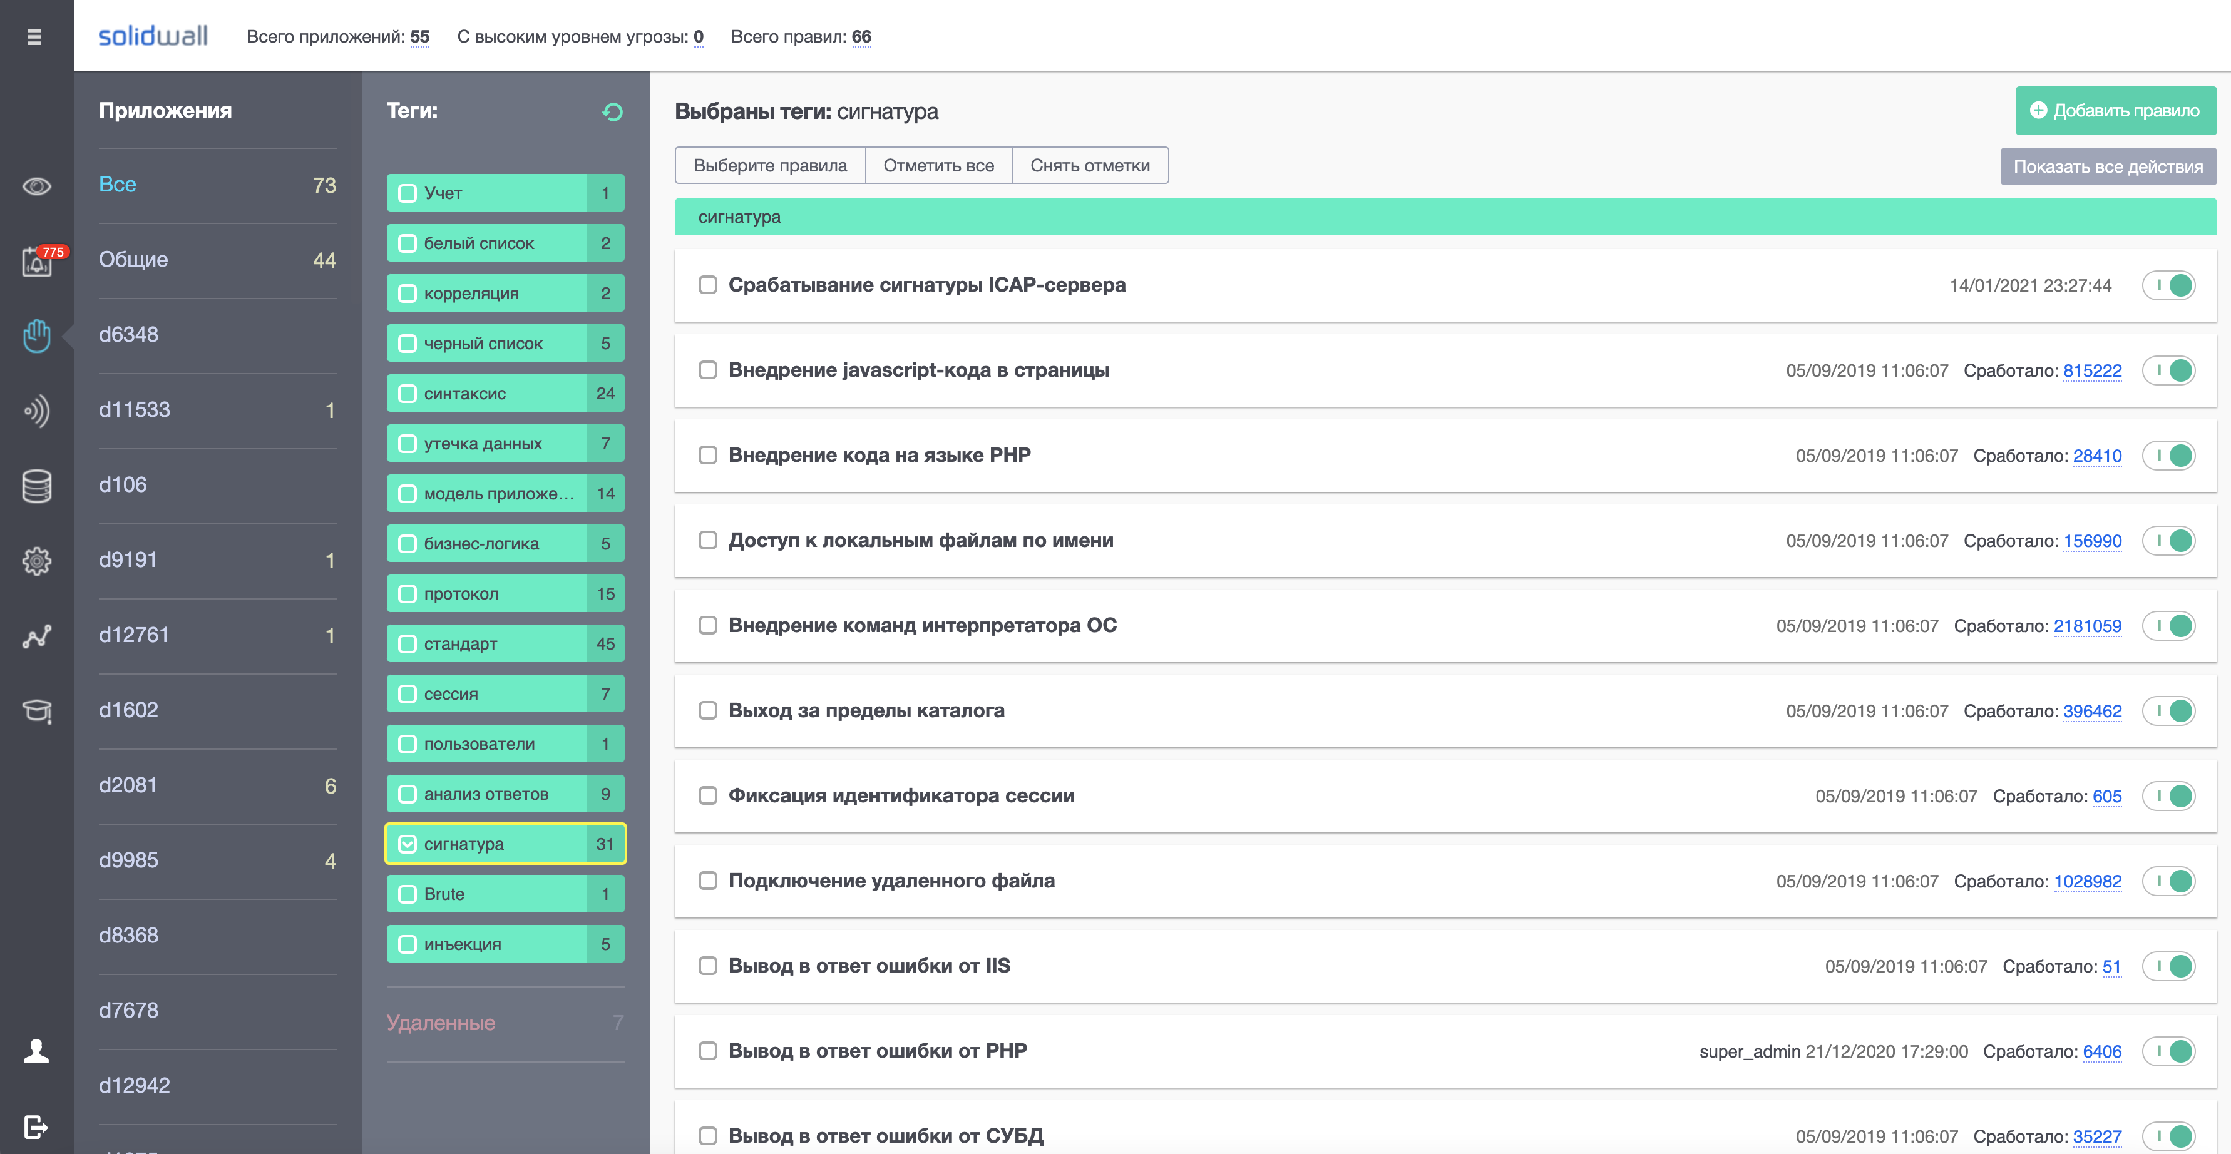Open the database stack icon

36,486
